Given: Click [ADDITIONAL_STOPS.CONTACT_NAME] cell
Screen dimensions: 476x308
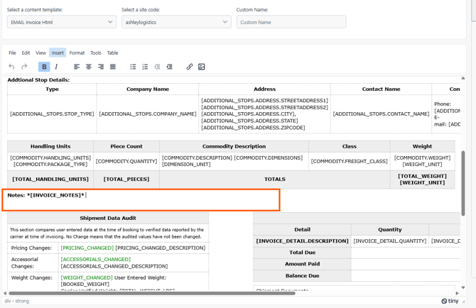Looking at the screenshot, I should 381,114.
